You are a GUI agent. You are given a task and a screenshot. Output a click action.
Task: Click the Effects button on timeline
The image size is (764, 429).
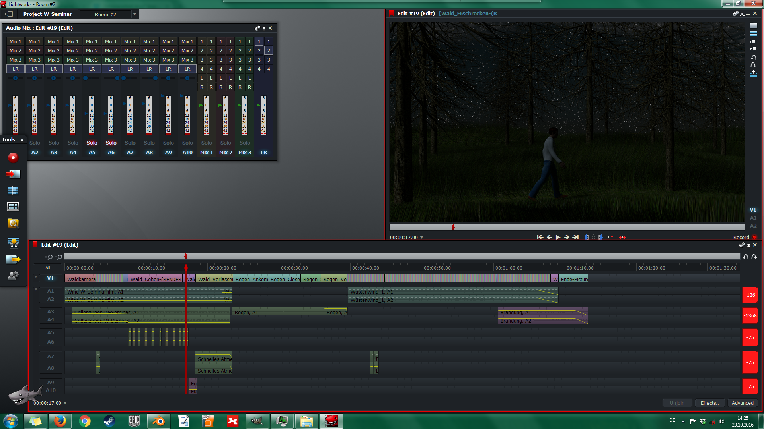pyautogui.click(x=709, y=402)
